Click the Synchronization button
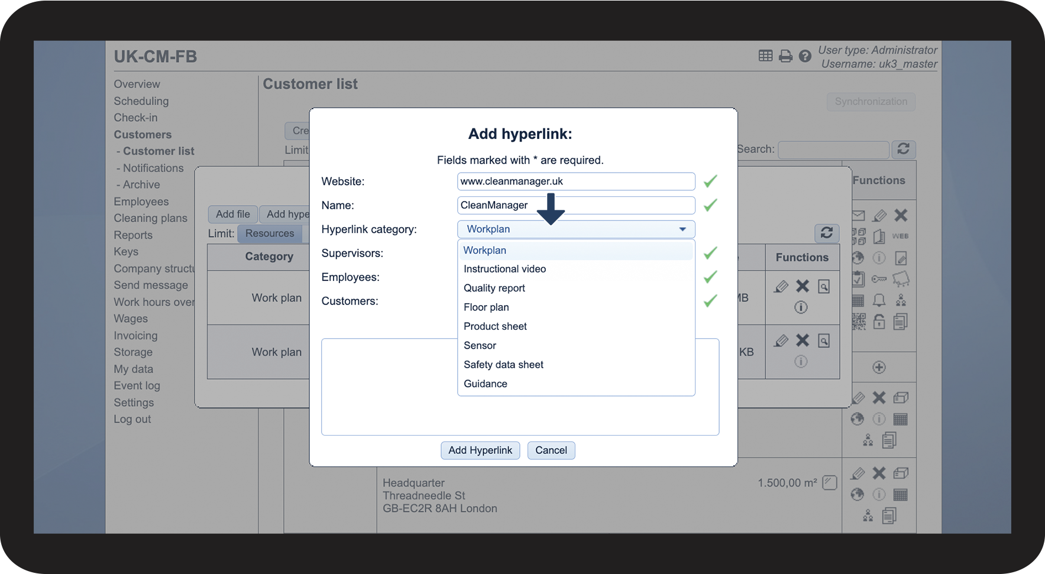 pyautogui.click(x=871, y=102)
